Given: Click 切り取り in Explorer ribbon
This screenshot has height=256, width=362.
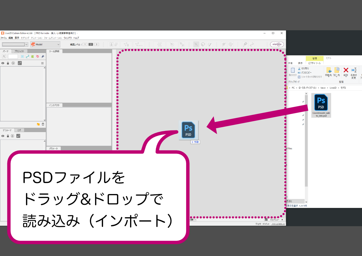Looking at the screenshot, I should pos(303,68).
